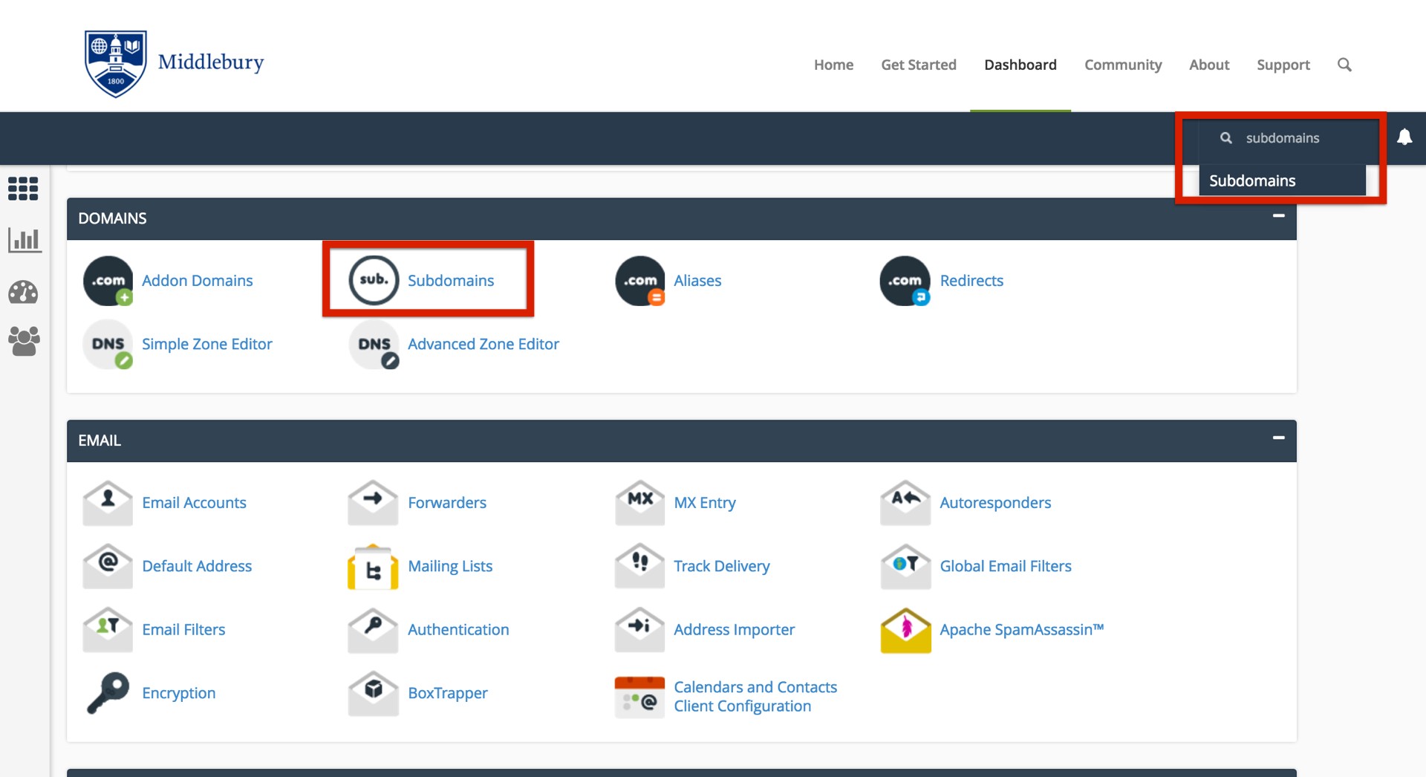Image resolution: width=1426 pixels, height=777 pixels.
Task: Click the Apache SpamAssassin envelope icon
Action: point(905,631)
